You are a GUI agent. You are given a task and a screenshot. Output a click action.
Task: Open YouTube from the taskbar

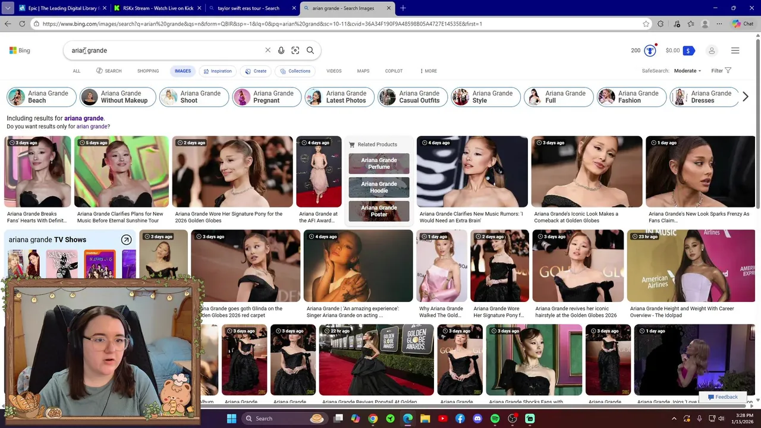[442, 418]
